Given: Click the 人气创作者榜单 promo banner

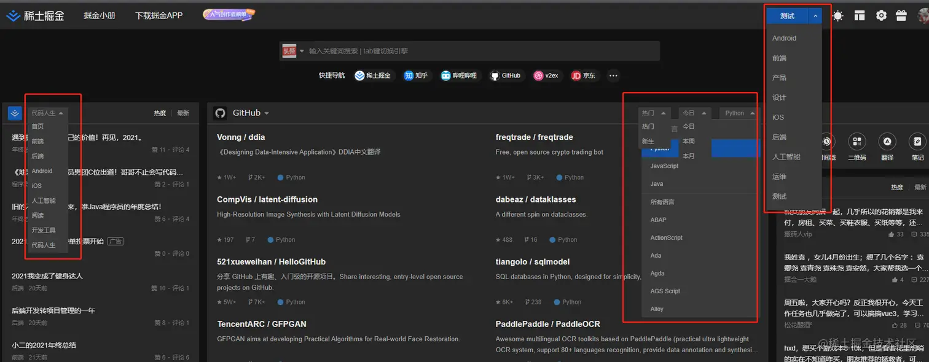Looking at the screenshot, I should (x=229, y=15).
